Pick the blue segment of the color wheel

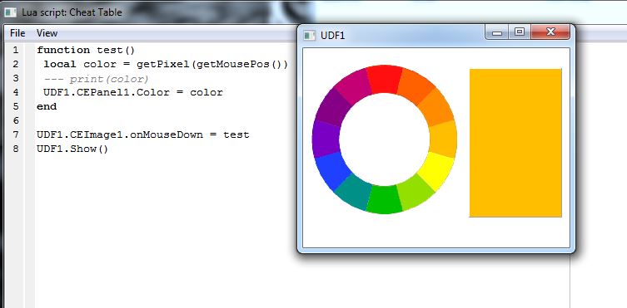point(332,170)
